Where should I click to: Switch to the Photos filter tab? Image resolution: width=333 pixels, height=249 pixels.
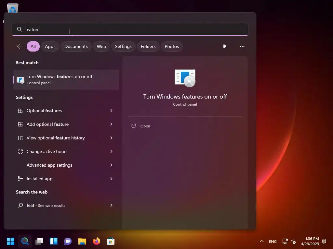pyautogui.click(x=172, y=46)
